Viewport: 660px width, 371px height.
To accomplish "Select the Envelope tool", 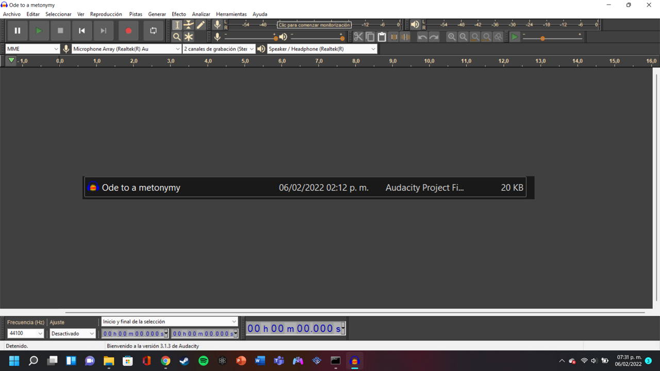I will coord(189,25).
